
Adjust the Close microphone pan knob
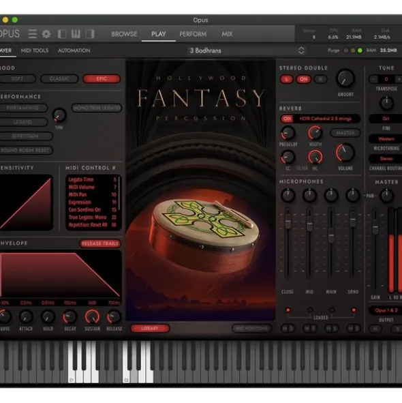[x=288, y=195]
